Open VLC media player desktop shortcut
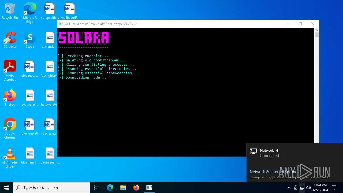 tap(10, 158)
